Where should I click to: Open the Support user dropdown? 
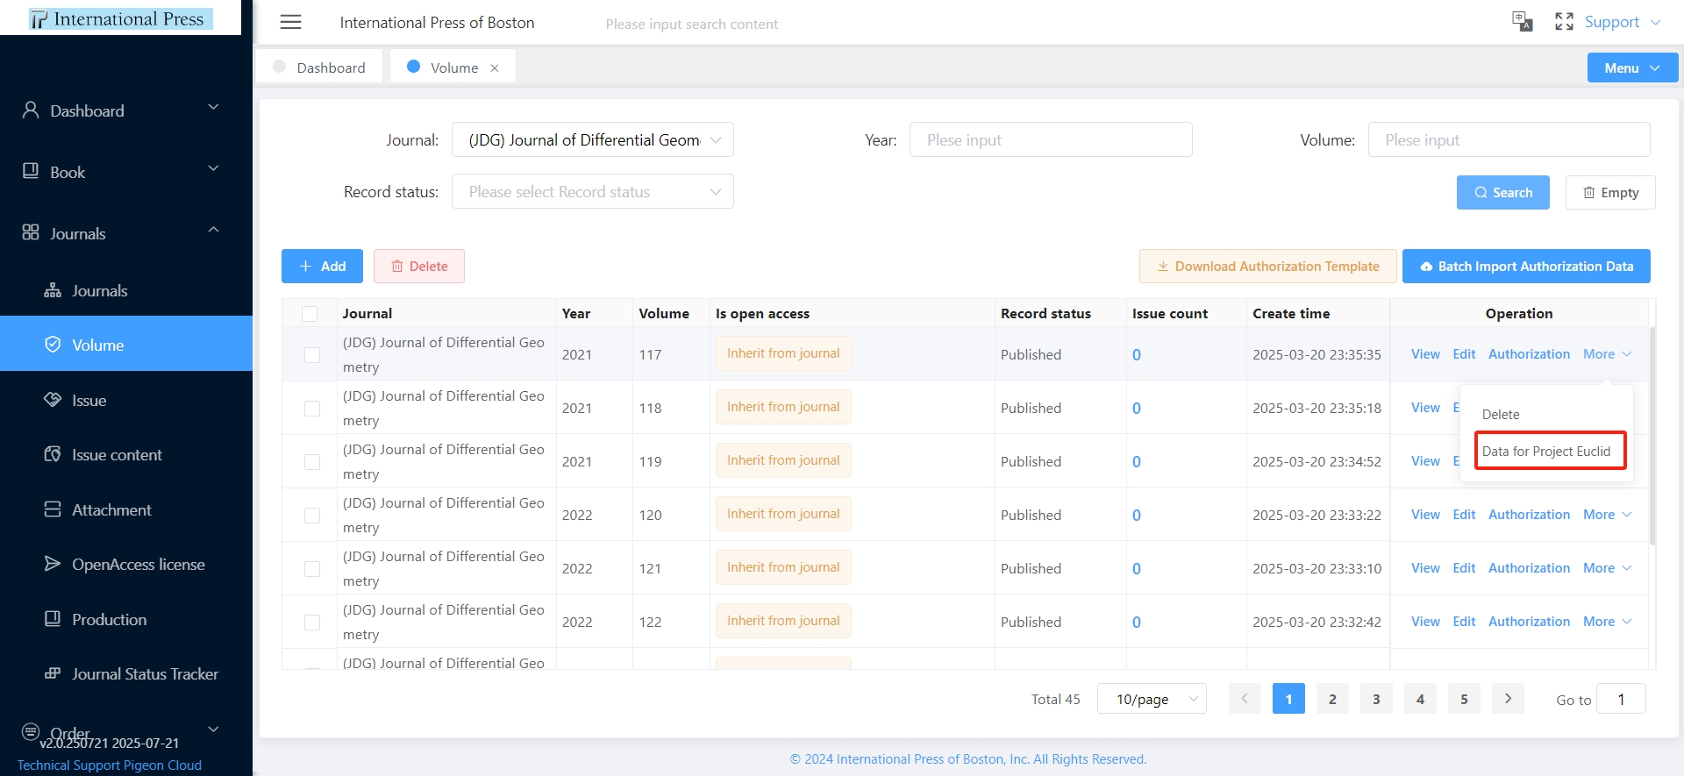(1623, 22)
